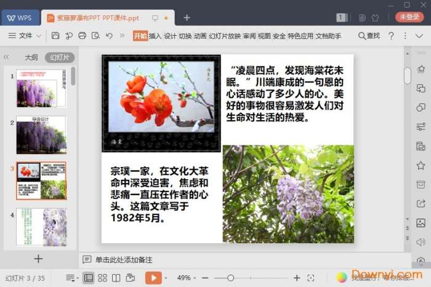
Task: Click the WPS home tab
Action: (x=20, y=18)
